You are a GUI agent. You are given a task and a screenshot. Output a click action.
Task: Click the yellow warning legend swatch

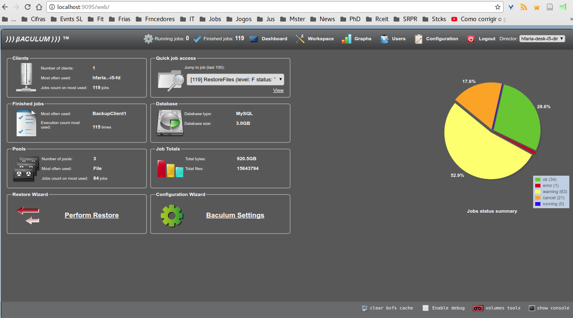tap(538, 192)
